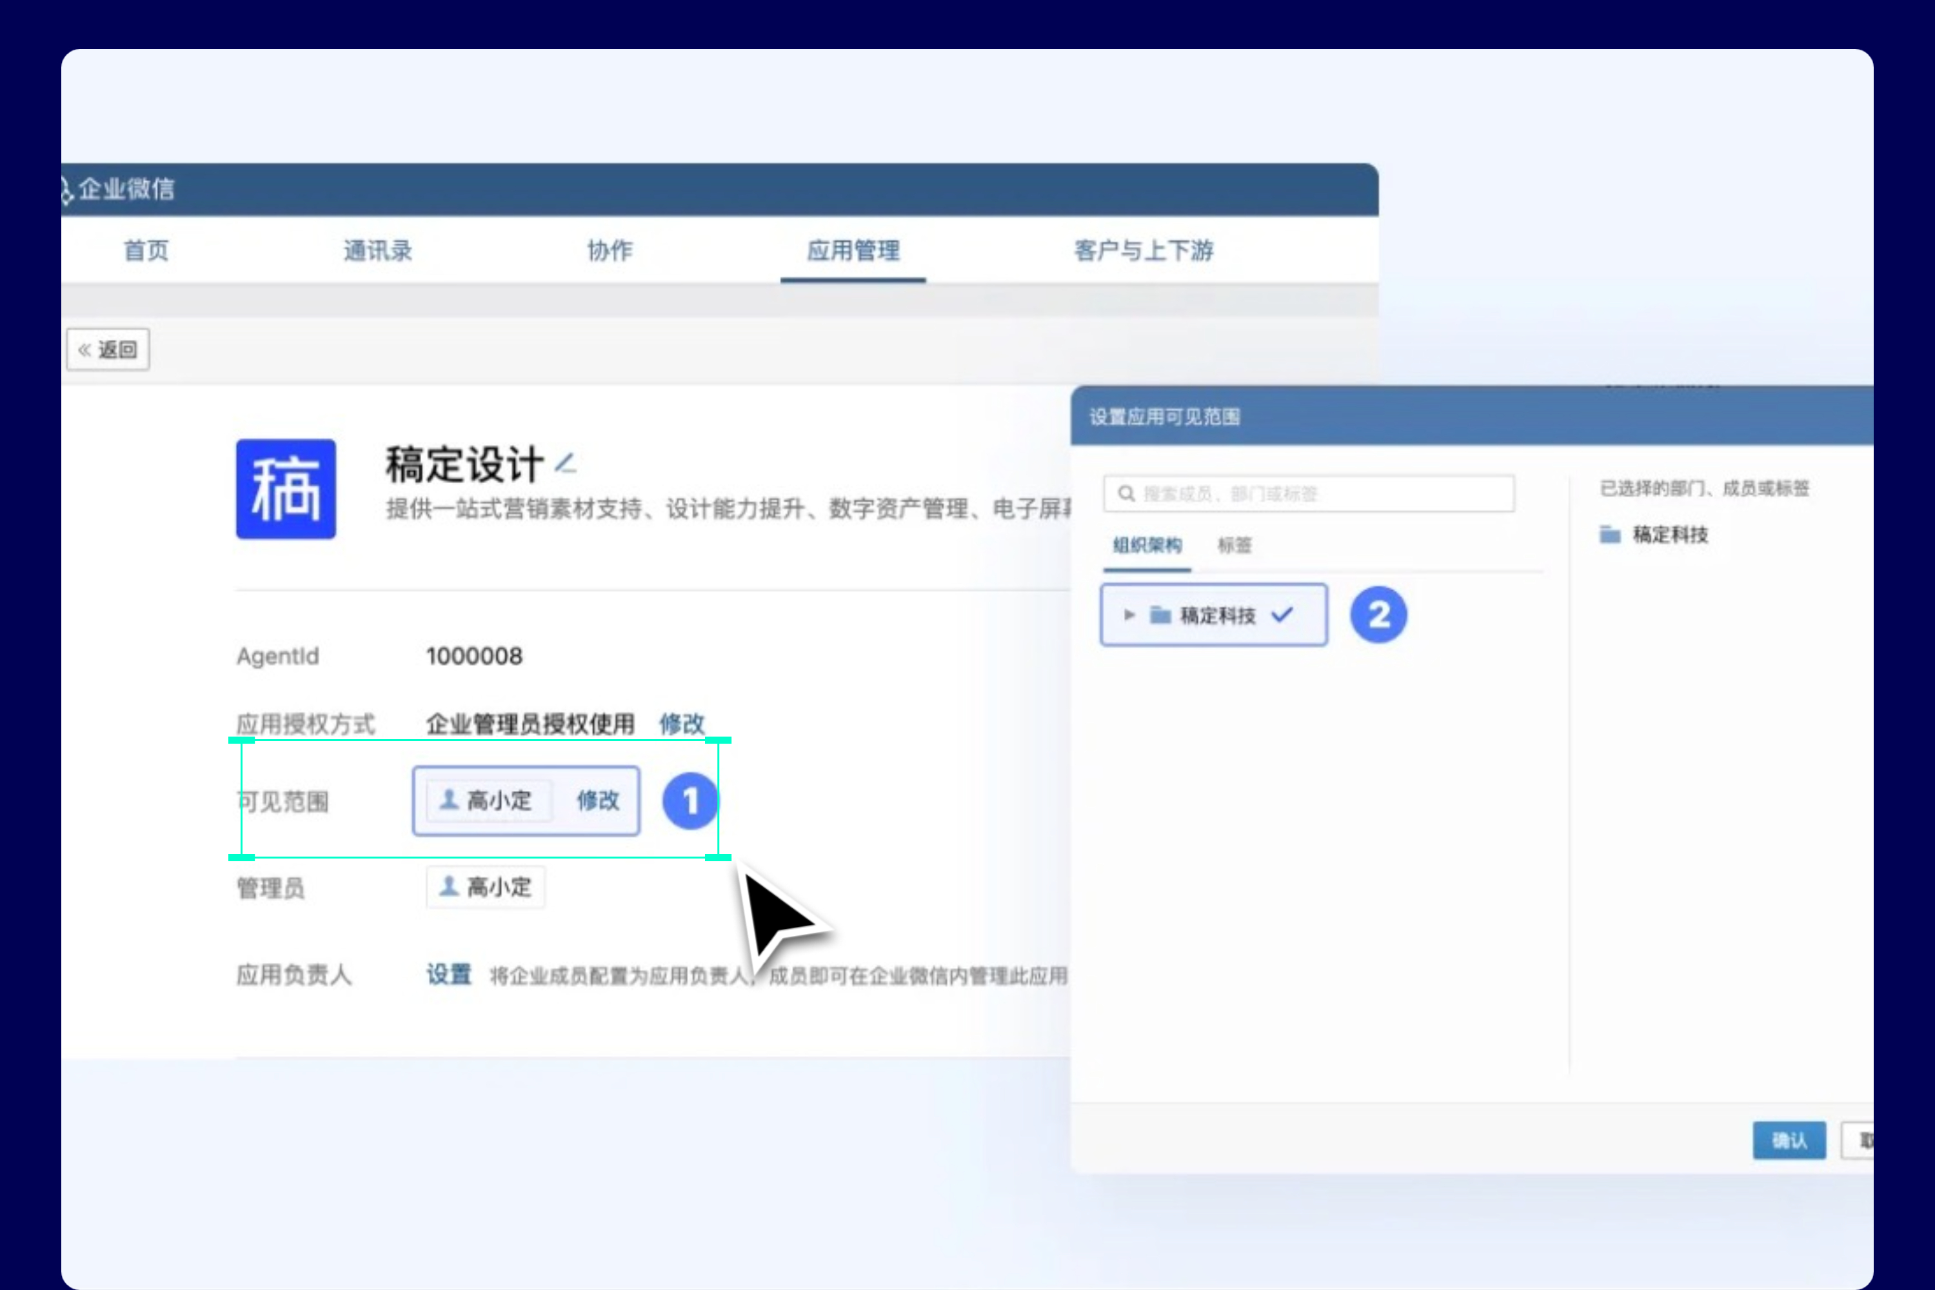Viewport: 1935px width, 1290px height.
Task: Focus the 搜索成员、部门或标签 search field
Action: [1309, 493]
